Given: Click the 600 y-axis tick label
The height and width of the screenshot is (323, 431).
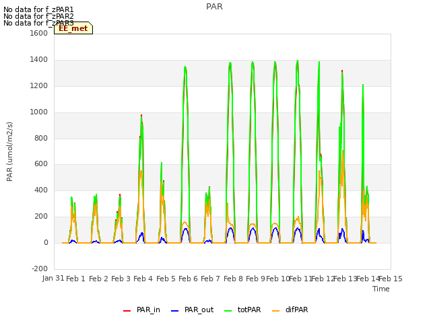Looking at the screenshot, I should (41, 164).
